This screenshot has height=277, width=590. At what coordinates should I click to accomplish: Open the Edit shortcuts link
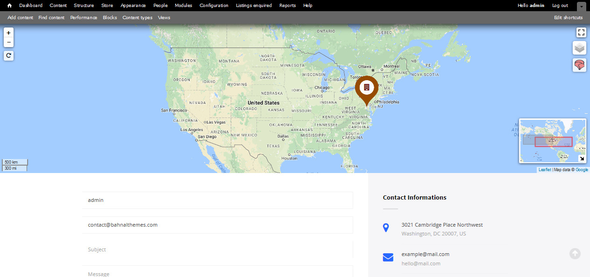coord(568,18)
